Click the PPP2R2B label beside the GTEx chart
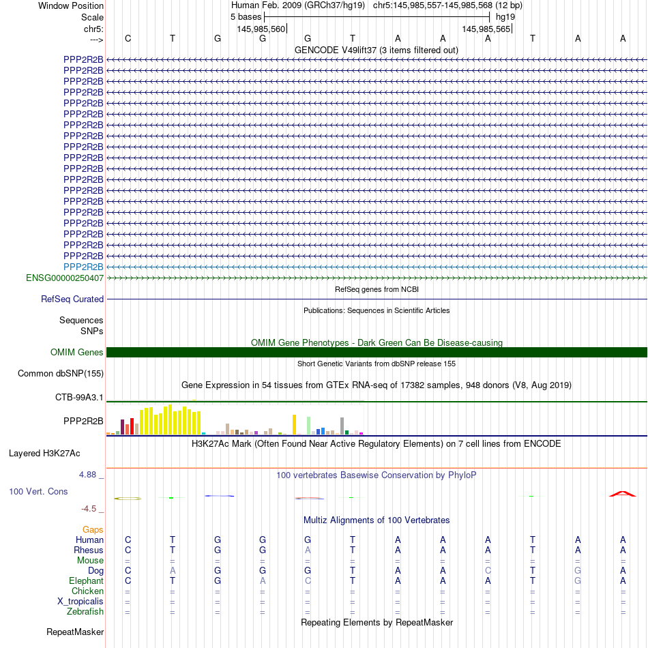 click(83, 421)
